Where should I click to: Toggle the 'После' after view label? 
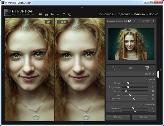click(x=62, y=22)
